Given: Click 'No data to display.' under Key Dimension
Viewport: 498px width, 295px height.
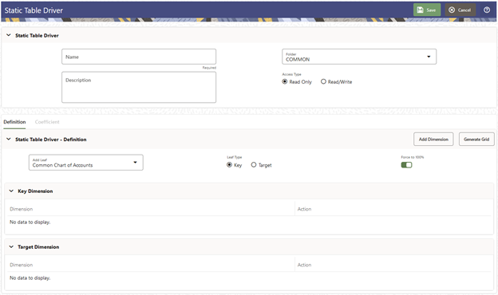Looking at the screenshot, I should [30, 222].
